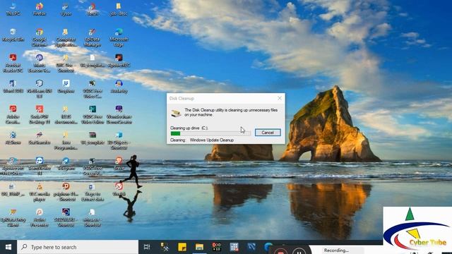Open the Active Presenter shortcut
Viewport: 452px width, 254px height.
click(40, 218)
